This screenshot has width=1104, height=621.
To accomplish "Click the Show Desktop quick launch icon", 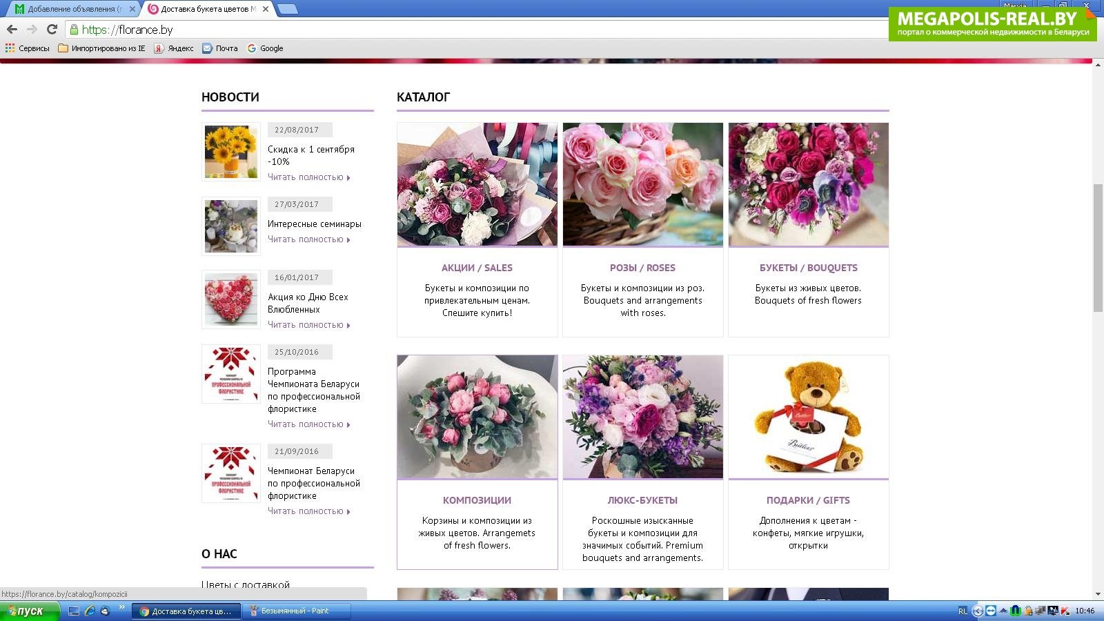I will (74, 611).
